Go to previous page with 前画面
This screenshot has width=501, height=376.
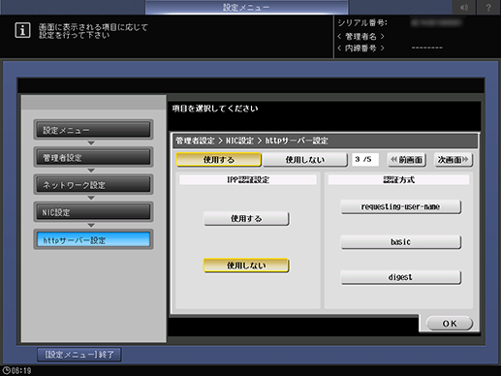tap(407, 160)
